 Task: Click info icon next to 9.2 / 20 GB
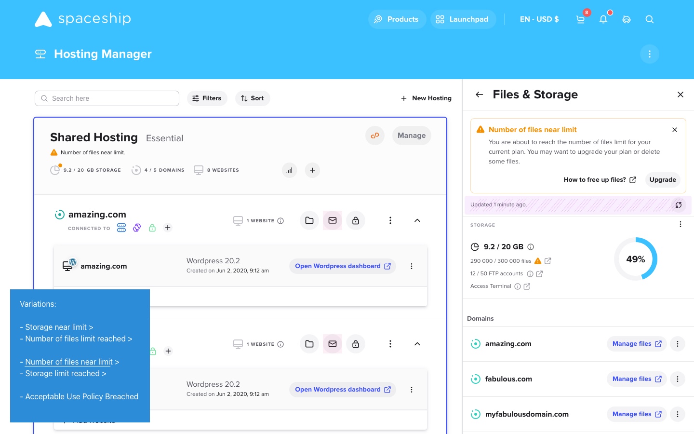coord(531,247)
